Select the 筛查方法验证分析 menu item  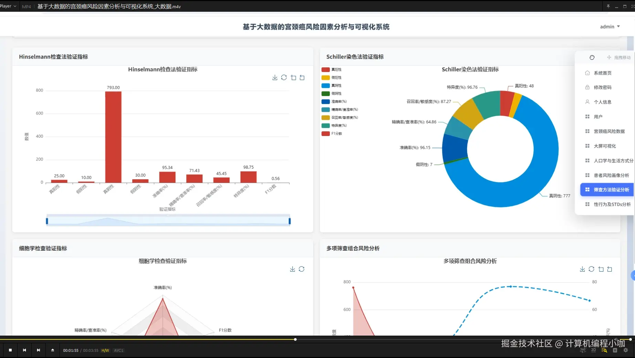coord(607,190)
